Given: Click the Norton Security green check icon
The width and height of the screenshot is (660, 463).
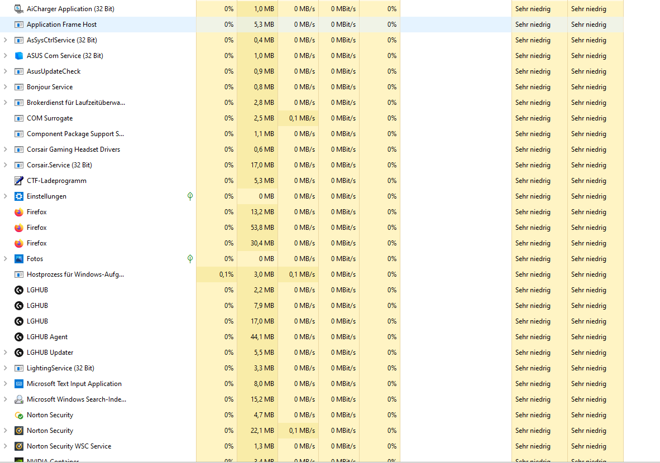Looking at the screenshot, I should 18,415.
